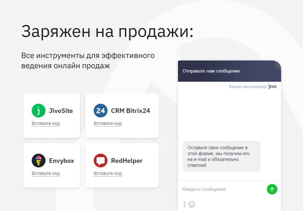Select the Envybox card title
The width and height of the screenshot is (303, 211).
pos(62,161)
